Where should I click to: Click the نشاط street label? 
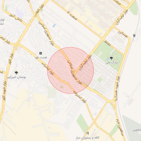(x=108, y=43)
